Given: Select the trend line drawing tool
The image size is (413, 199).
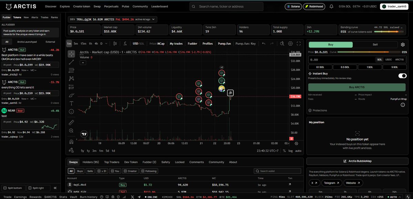Looking at the screenshot, I should [x=71, y=62].
